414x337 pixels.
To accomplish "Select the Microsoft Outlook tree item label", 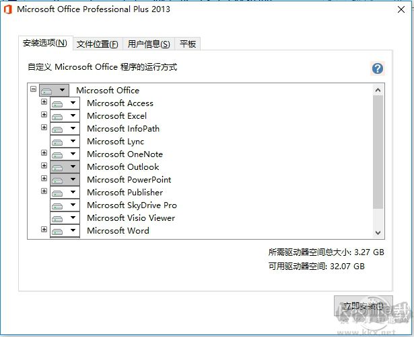I will tap(123, 167).
